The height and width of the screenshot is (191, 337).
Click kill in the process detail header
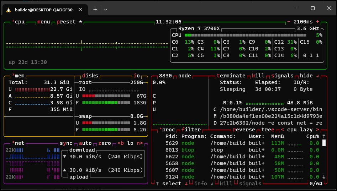[x=258, y=76]
